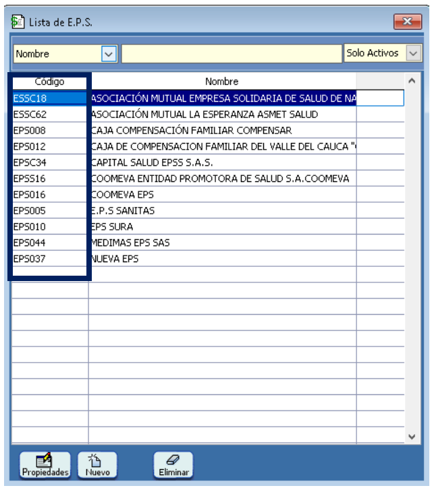
Task: Select code cell EPS008
Action: click(49, 130)
